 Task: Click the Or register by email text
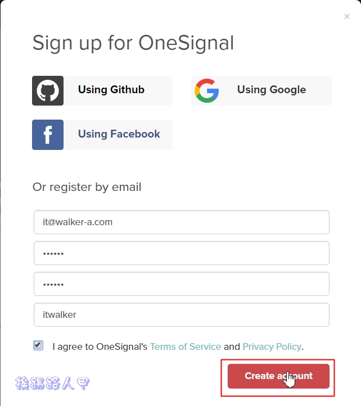click(87, 187)
